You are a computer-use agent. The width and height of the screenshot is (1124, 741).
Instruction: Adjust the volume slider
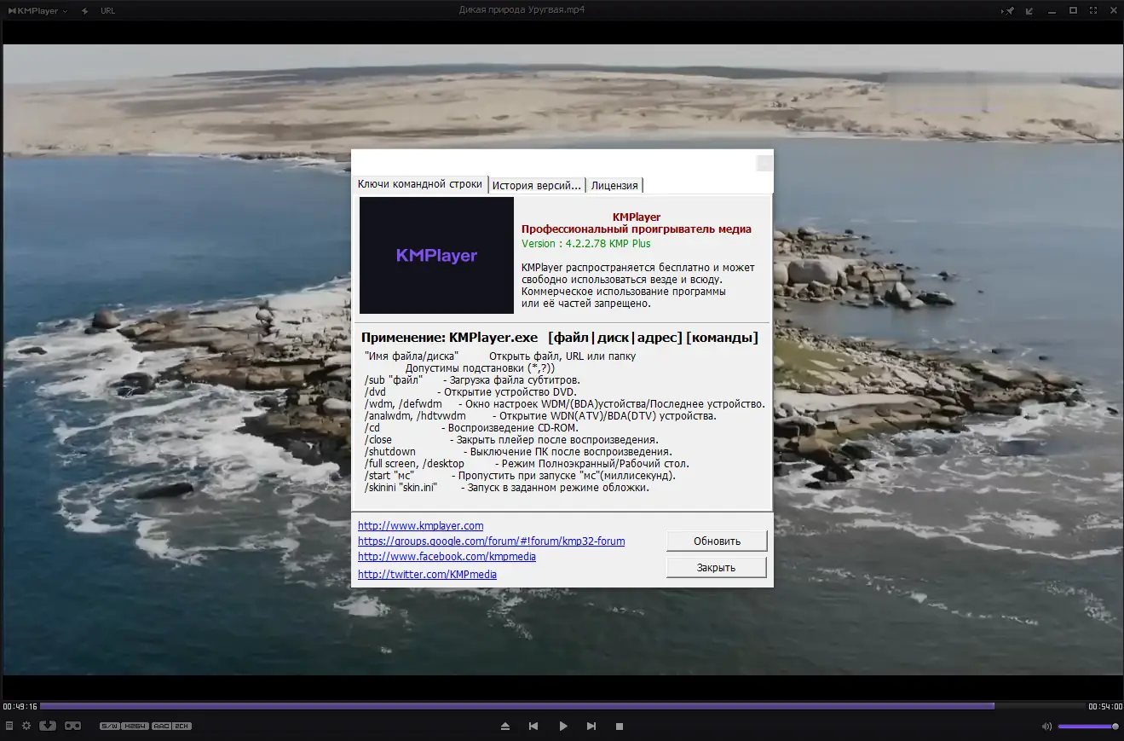[1088, 727]
